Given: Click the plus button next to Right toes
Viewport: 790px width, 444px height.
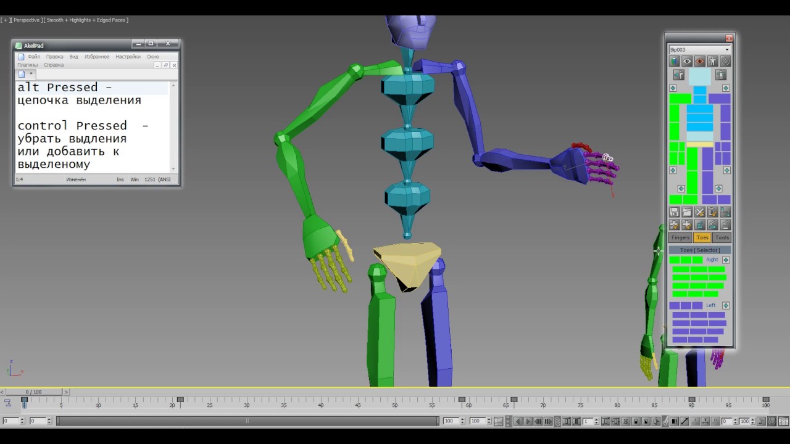Looking at the screenshot, I should [x=726, y=260].
